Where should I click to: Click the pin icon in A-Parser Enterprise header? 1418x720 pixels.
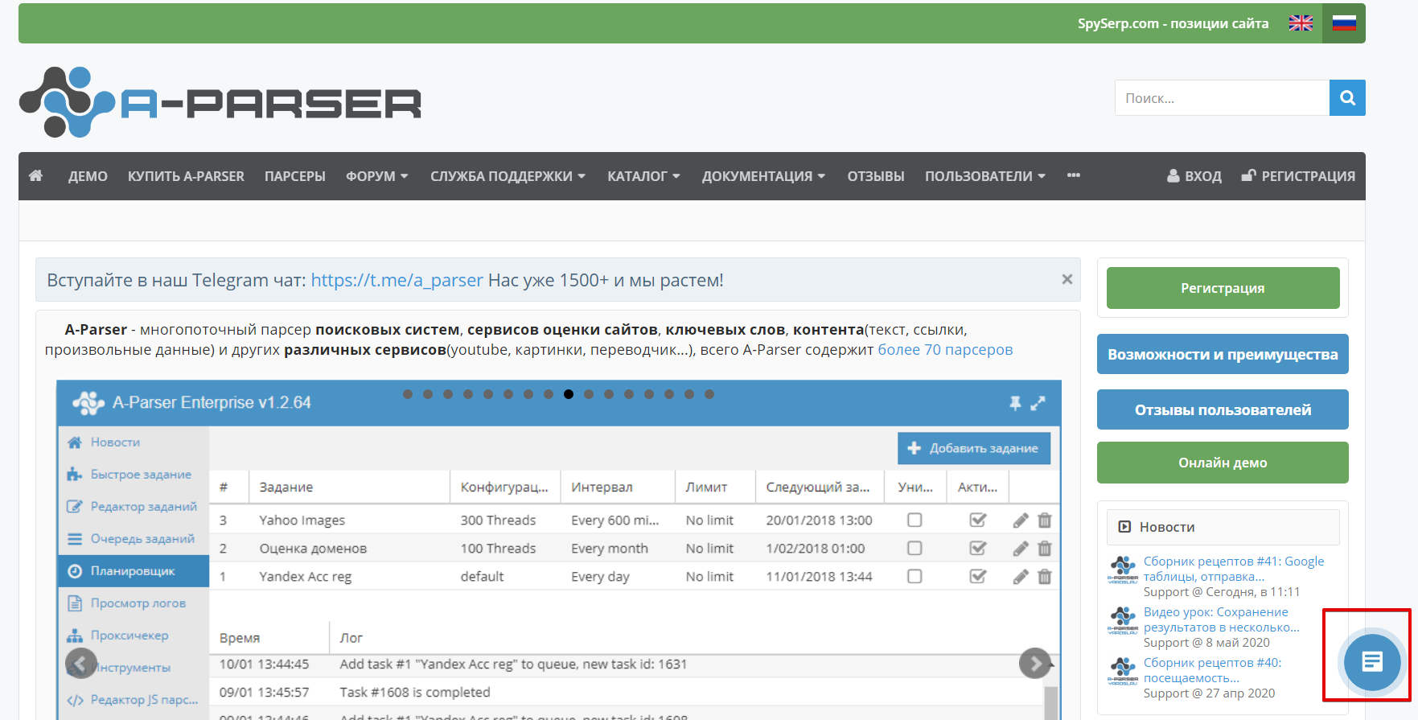coord(1015,403)
